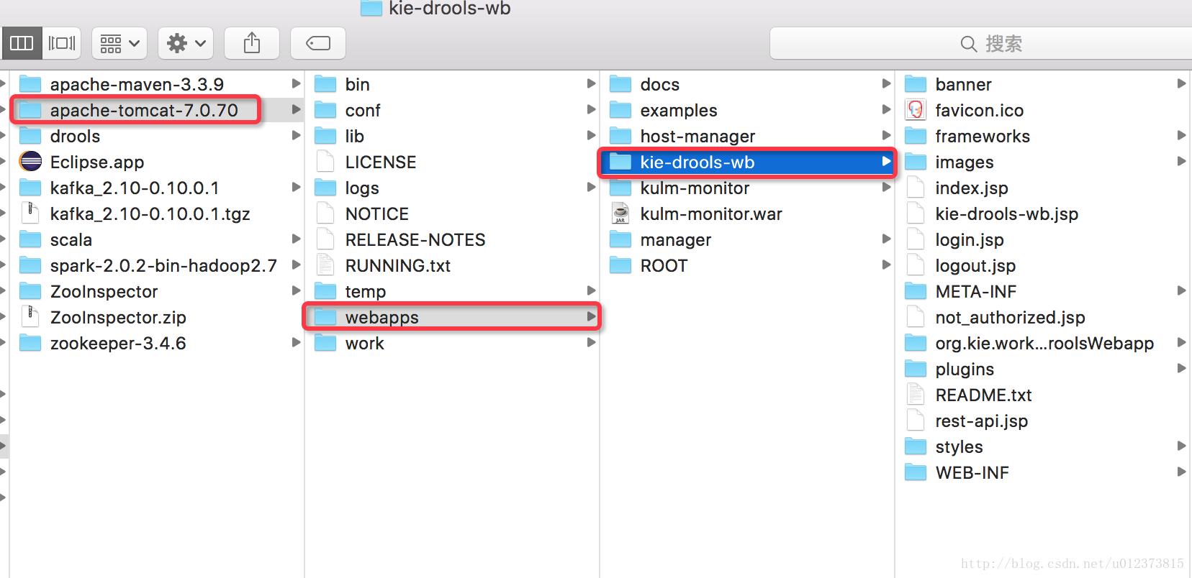This screenshot has height=578, width=1192.
Task: Select the rest-api.jsp file
Action: (x=1044, y=421)
